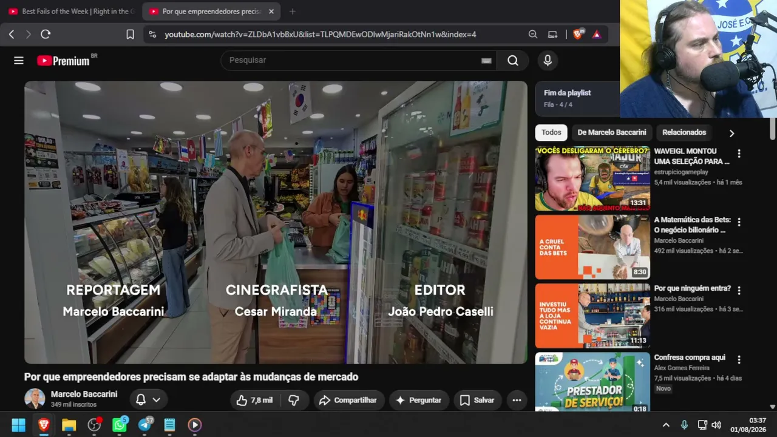Reload the current page
Screen dimensions: 777x437
[46, 35]
